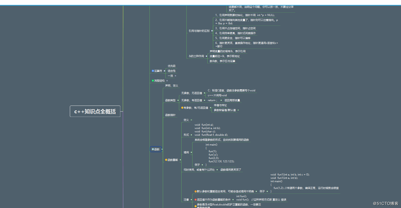Select node 5、引用更安全，指针可以偏移
The height and width of the screenshot is (208, 401).
pos(233,38)
